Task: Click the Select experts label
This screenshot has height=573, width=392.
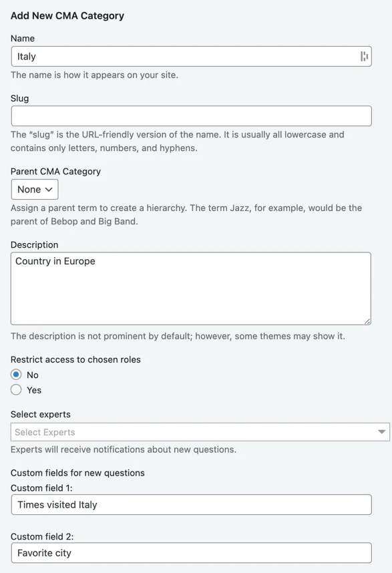Action: pyautogui.click(x=41, y=415)
